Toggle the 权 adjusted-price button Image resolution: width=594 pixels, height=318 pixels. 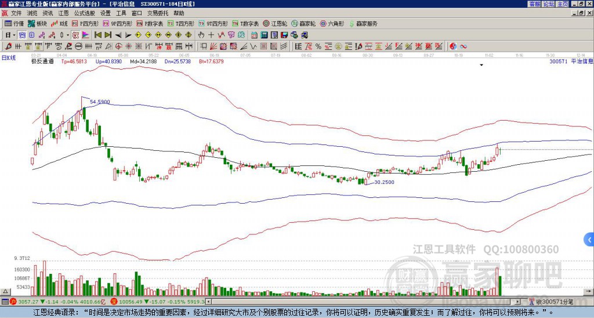(75, 35)
